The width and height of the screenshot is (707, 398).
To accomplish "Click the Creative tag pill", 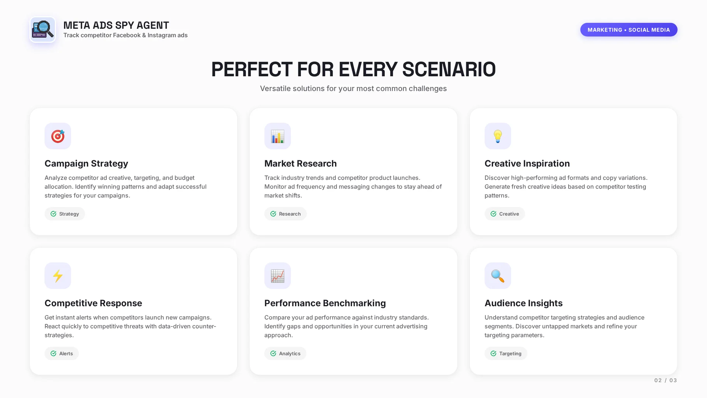I will tap(504, 214).
